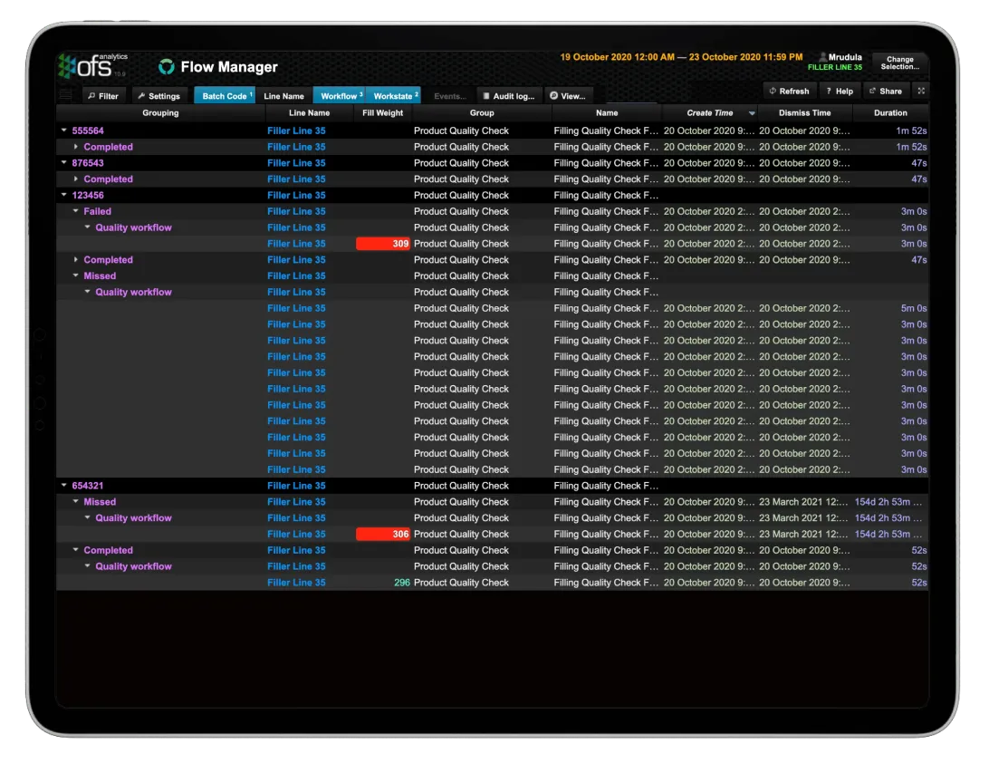Open the View menu
989x763 pixels.
569,95
